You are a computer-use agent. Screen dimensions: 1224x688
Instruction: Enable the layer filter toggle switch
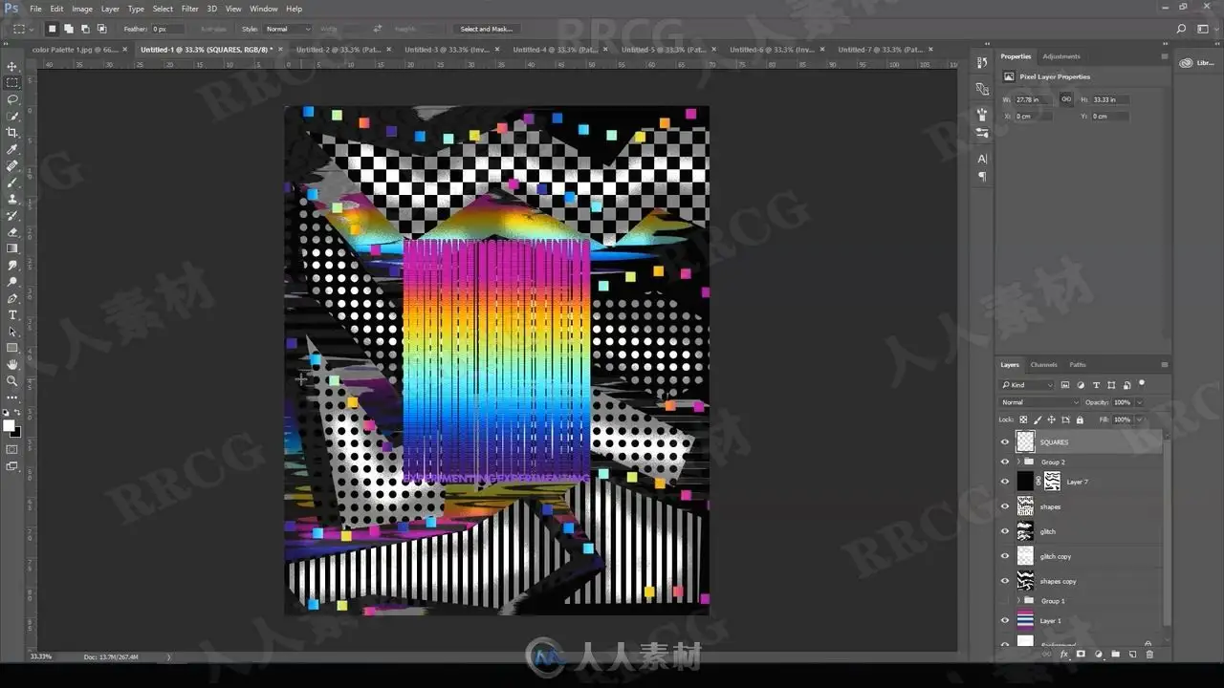tap(1142, 383)
